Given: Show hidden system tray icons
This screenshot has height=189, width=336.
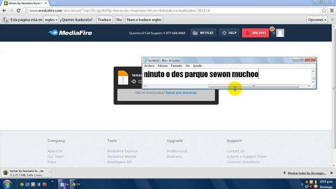Looking at the screenshot, I should click(302, 184).
